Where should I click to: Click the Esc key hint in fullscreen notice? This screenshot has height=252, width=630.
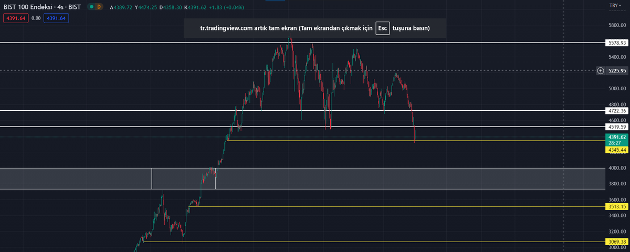coord(382,28)
